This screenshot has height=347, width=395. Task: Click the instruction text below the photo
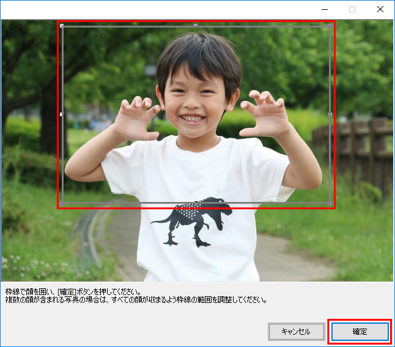[135, 296]
